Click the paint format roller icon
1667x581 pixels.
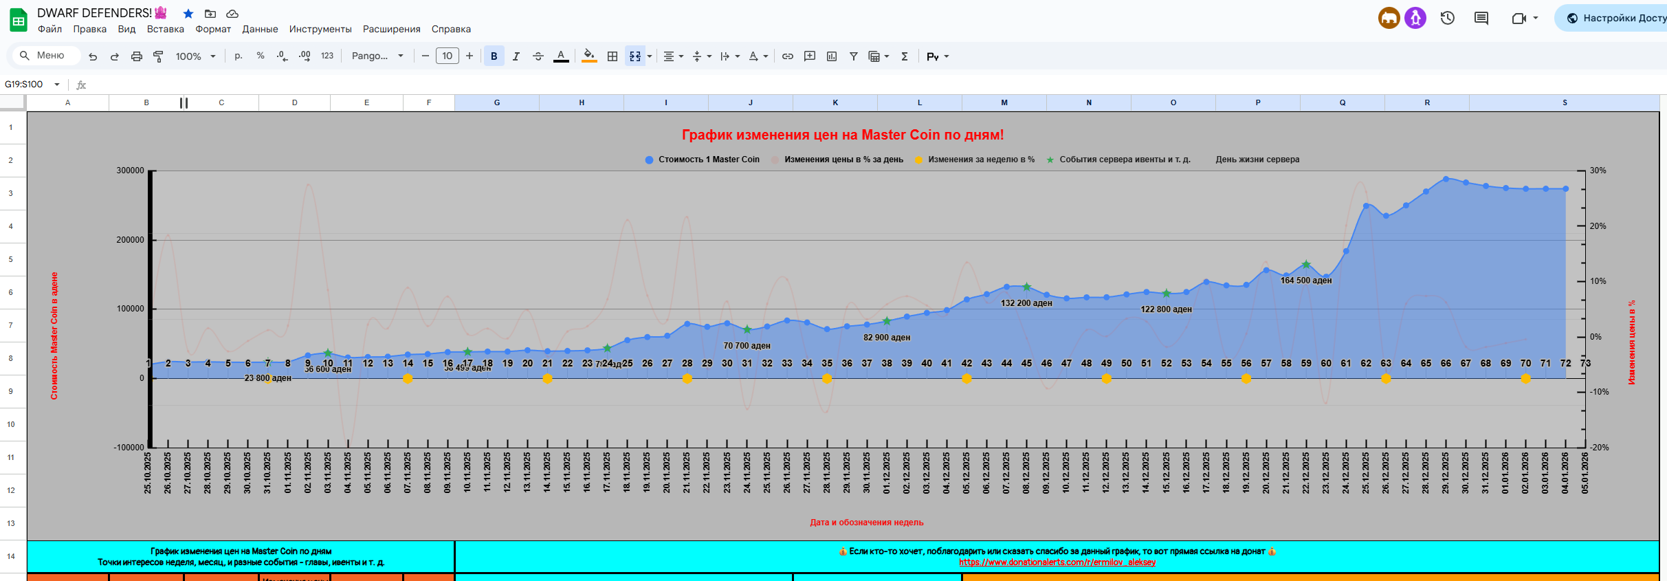click(x=158, y=56)
